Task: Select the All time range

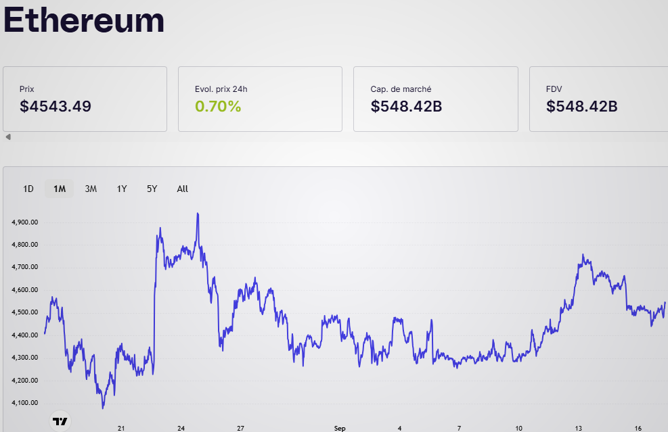Action: click(182, 189)
